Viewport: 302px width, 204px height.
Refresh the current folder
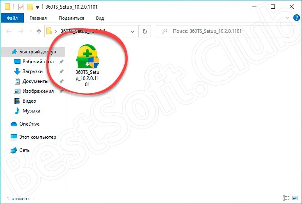point(145,31)
